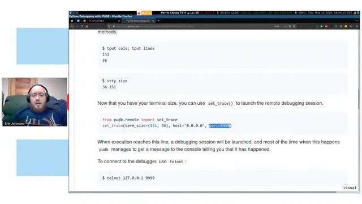This screenshot has height=204, width=362.
Task: Click the system tray icon at far right
Action: point(358,12)
